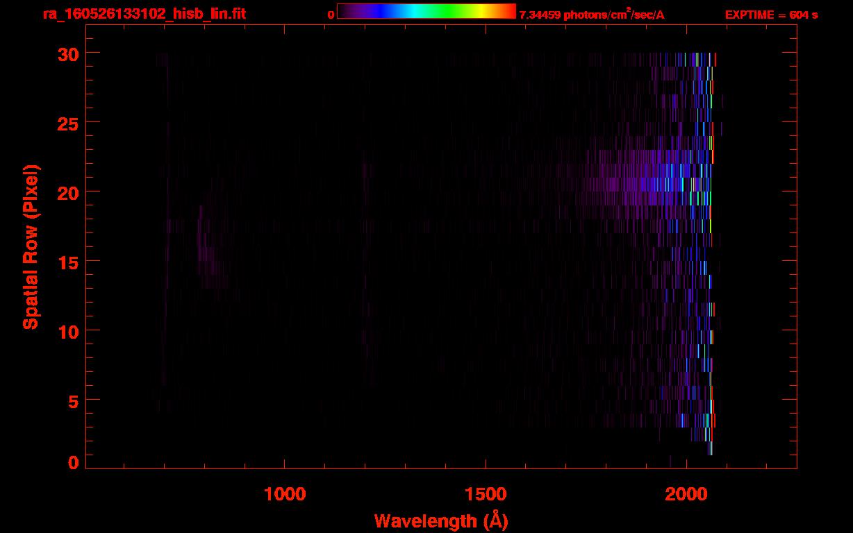This screenshot has width=853, height=533.
Task: Click x-axis tick label 1000
Action: (x=285, y=494)
